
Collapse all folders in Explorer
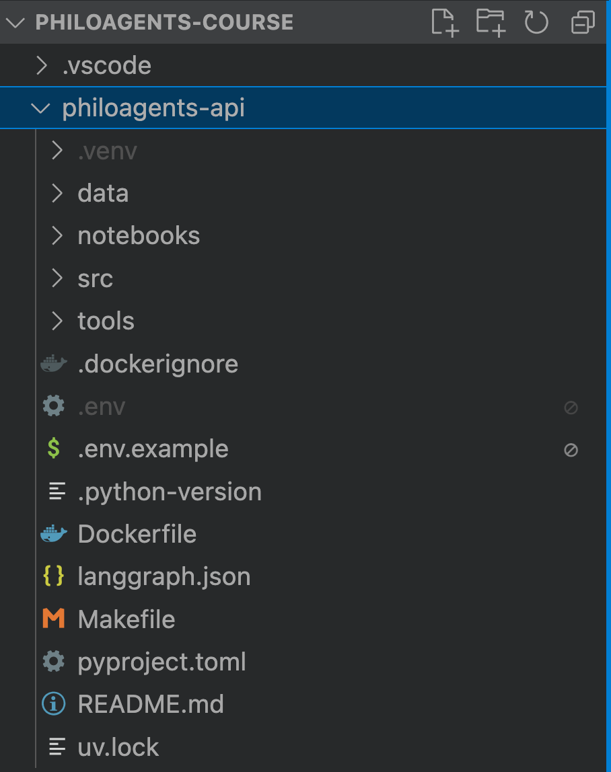tap(583, 22)
